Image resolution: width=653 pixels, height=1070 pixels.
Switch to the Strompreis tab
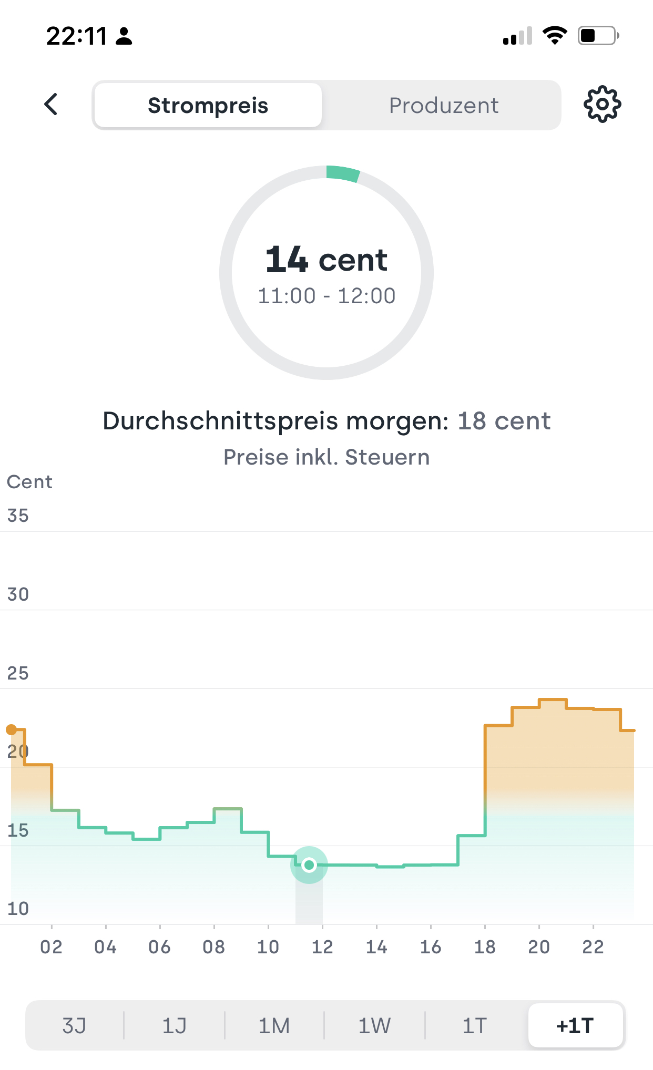(x=208, y=105)
